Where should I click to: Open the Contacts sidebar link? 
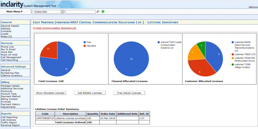click(x=6, y=31)
